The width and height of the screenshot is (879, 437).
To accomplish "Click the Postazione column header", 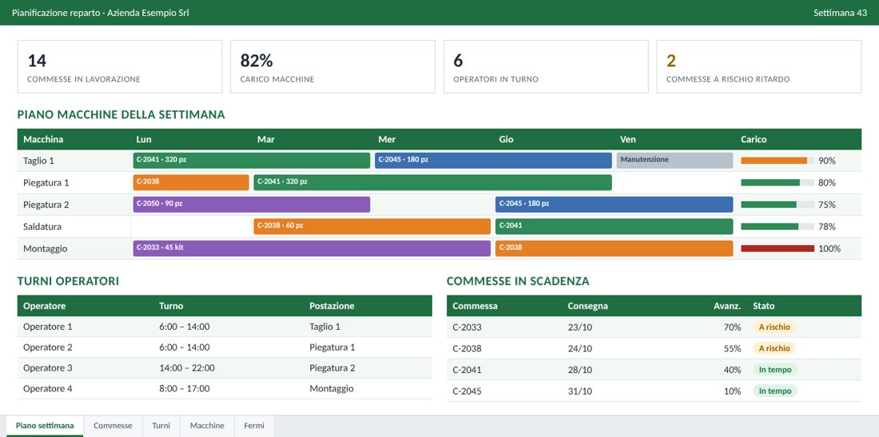I will click(x=332, y=306).
